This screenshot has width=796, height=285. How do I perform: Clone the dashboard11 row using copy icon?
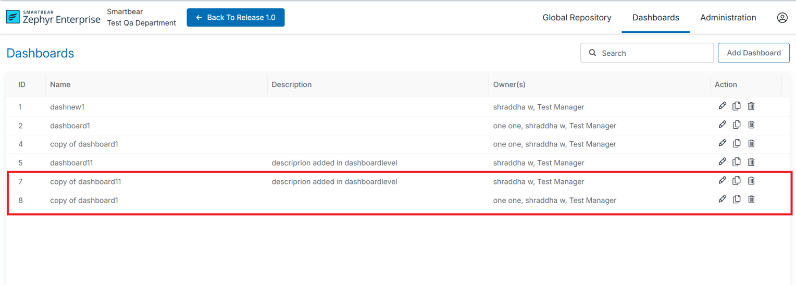point(737,162)
